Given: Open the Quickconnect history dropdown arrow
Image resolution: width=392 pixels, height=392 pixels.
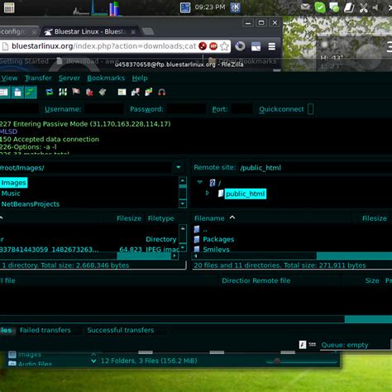Looking at the screenshot, I should click(x=310, y=109).
